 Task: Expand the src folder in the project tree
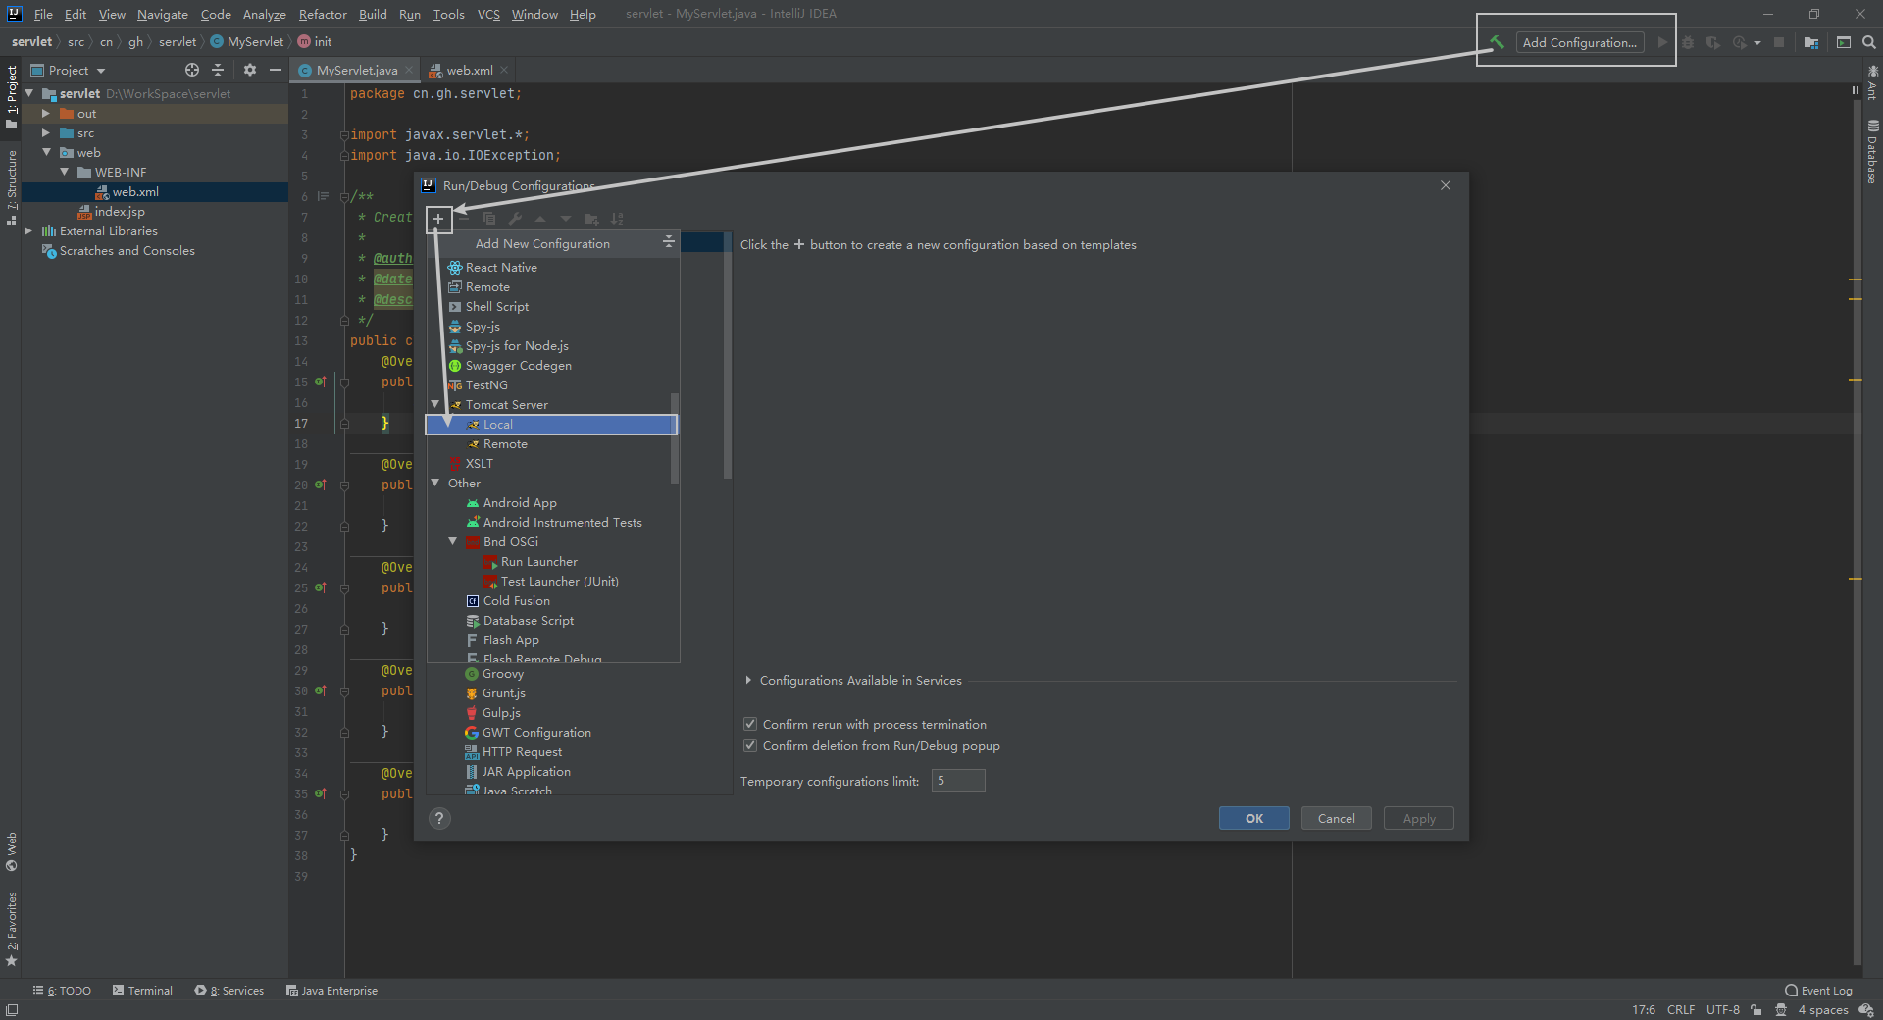(x=46, y=132)
